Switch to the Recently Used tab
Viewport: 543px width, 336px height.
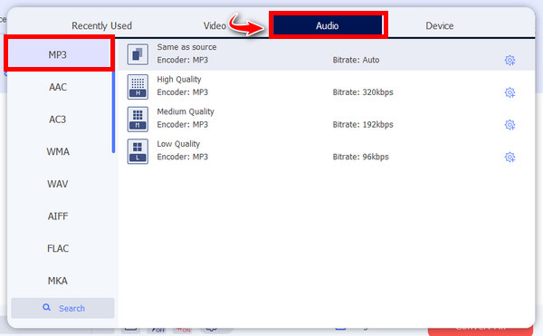[x=101, y=25]
